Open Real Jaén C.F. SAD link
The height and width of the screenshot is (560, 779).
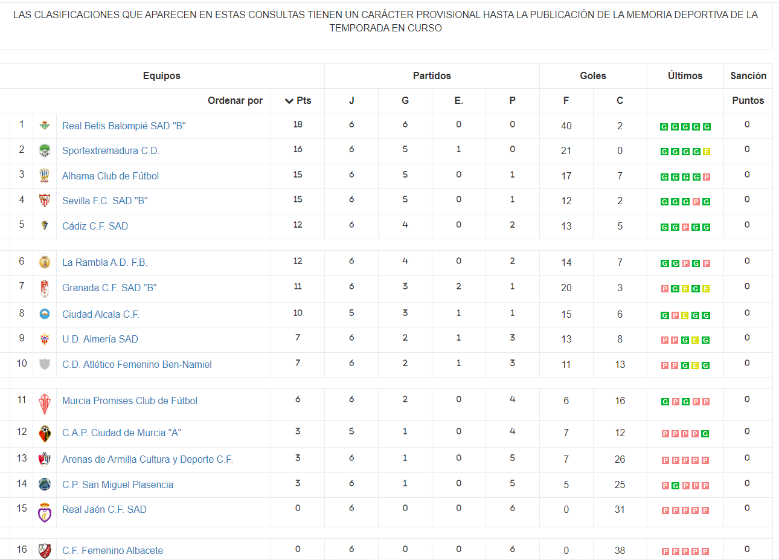click(x=104, y=509)
